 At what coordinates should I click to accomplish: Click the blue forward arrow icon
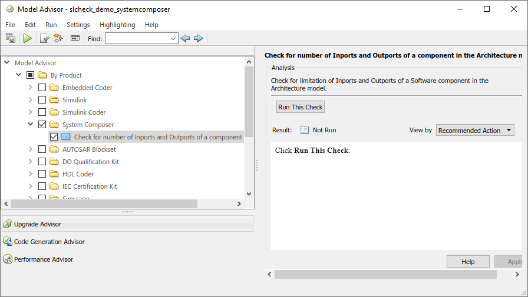point(199,38)
